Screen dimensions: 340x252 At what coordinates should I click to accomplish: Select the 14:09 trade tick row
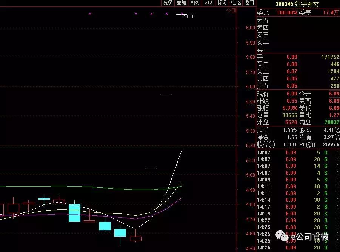298,180
